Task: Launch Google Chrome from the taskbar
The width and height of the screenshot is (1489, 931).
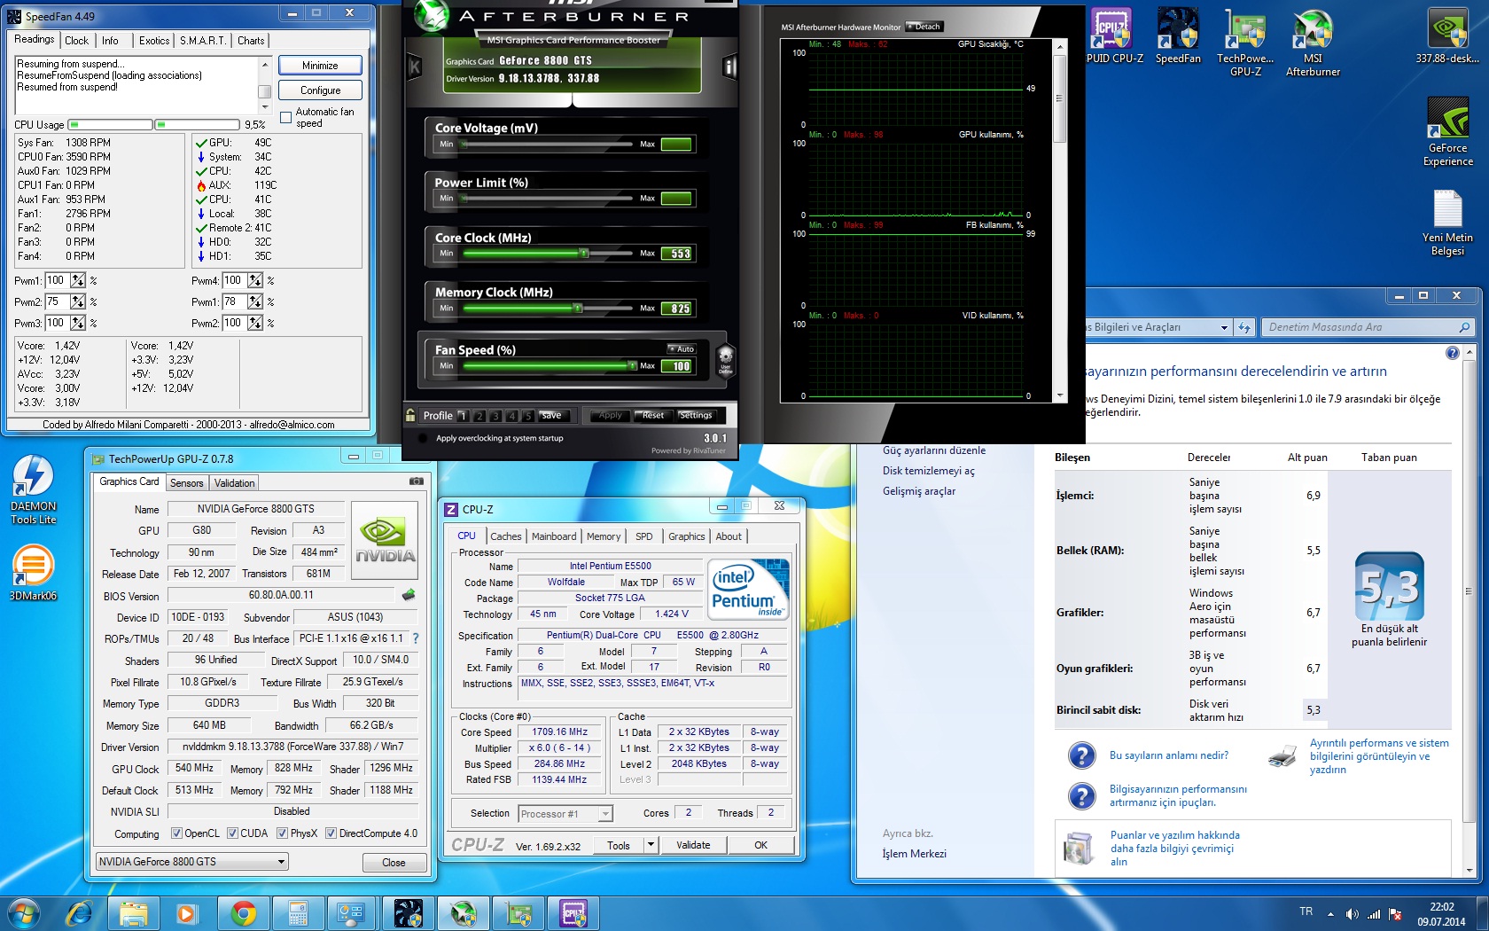Action: coord(243,912)
